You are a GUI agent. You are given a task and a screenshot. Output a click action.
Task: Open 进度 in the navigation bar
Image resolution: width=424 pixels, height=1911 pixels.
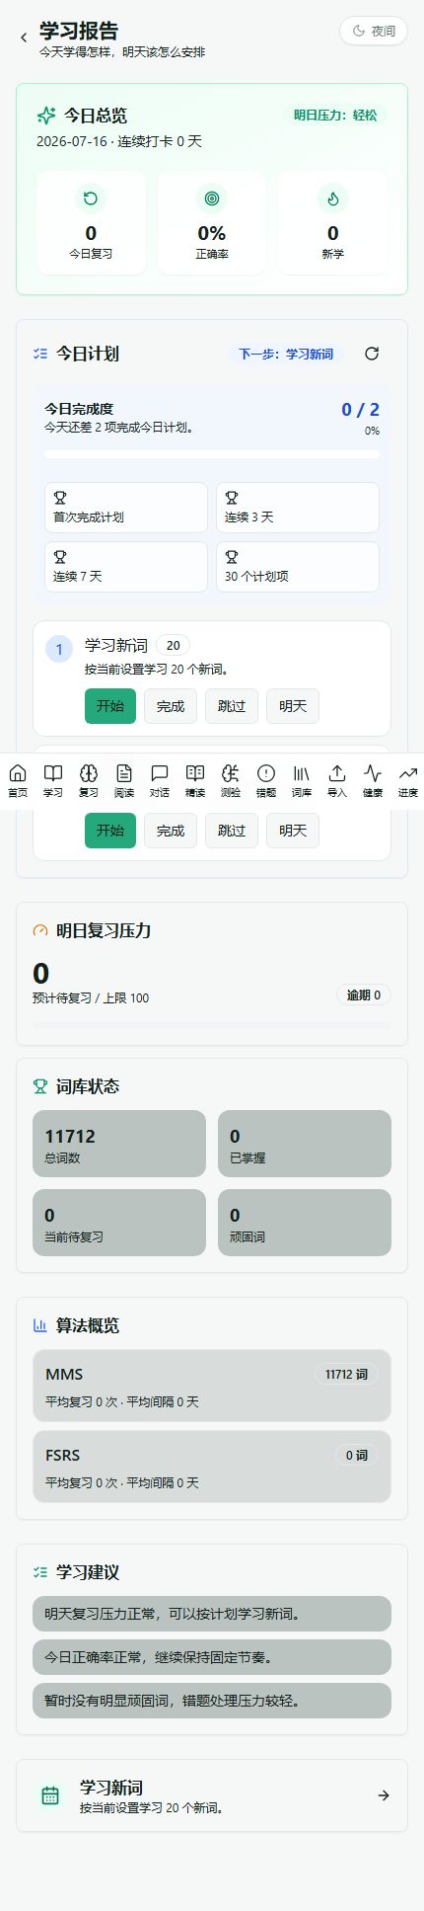[x=408, y=780]
